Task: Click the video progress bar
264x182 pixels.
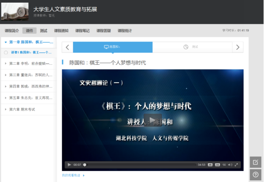Action: tap(140, 165)
